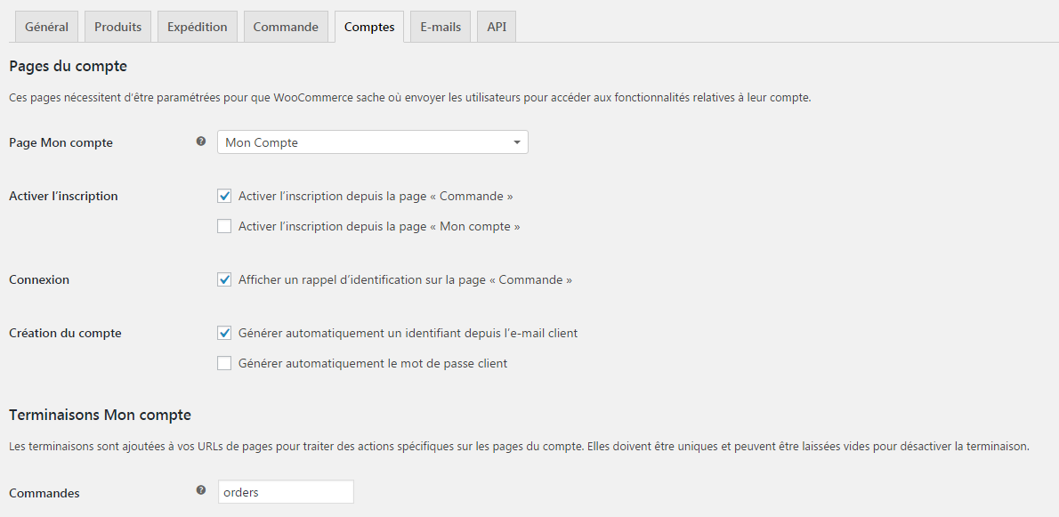Uncheck inscription depuis la page « Commande »
Viewport: 1059px width, 517px height.
(224, 196)
